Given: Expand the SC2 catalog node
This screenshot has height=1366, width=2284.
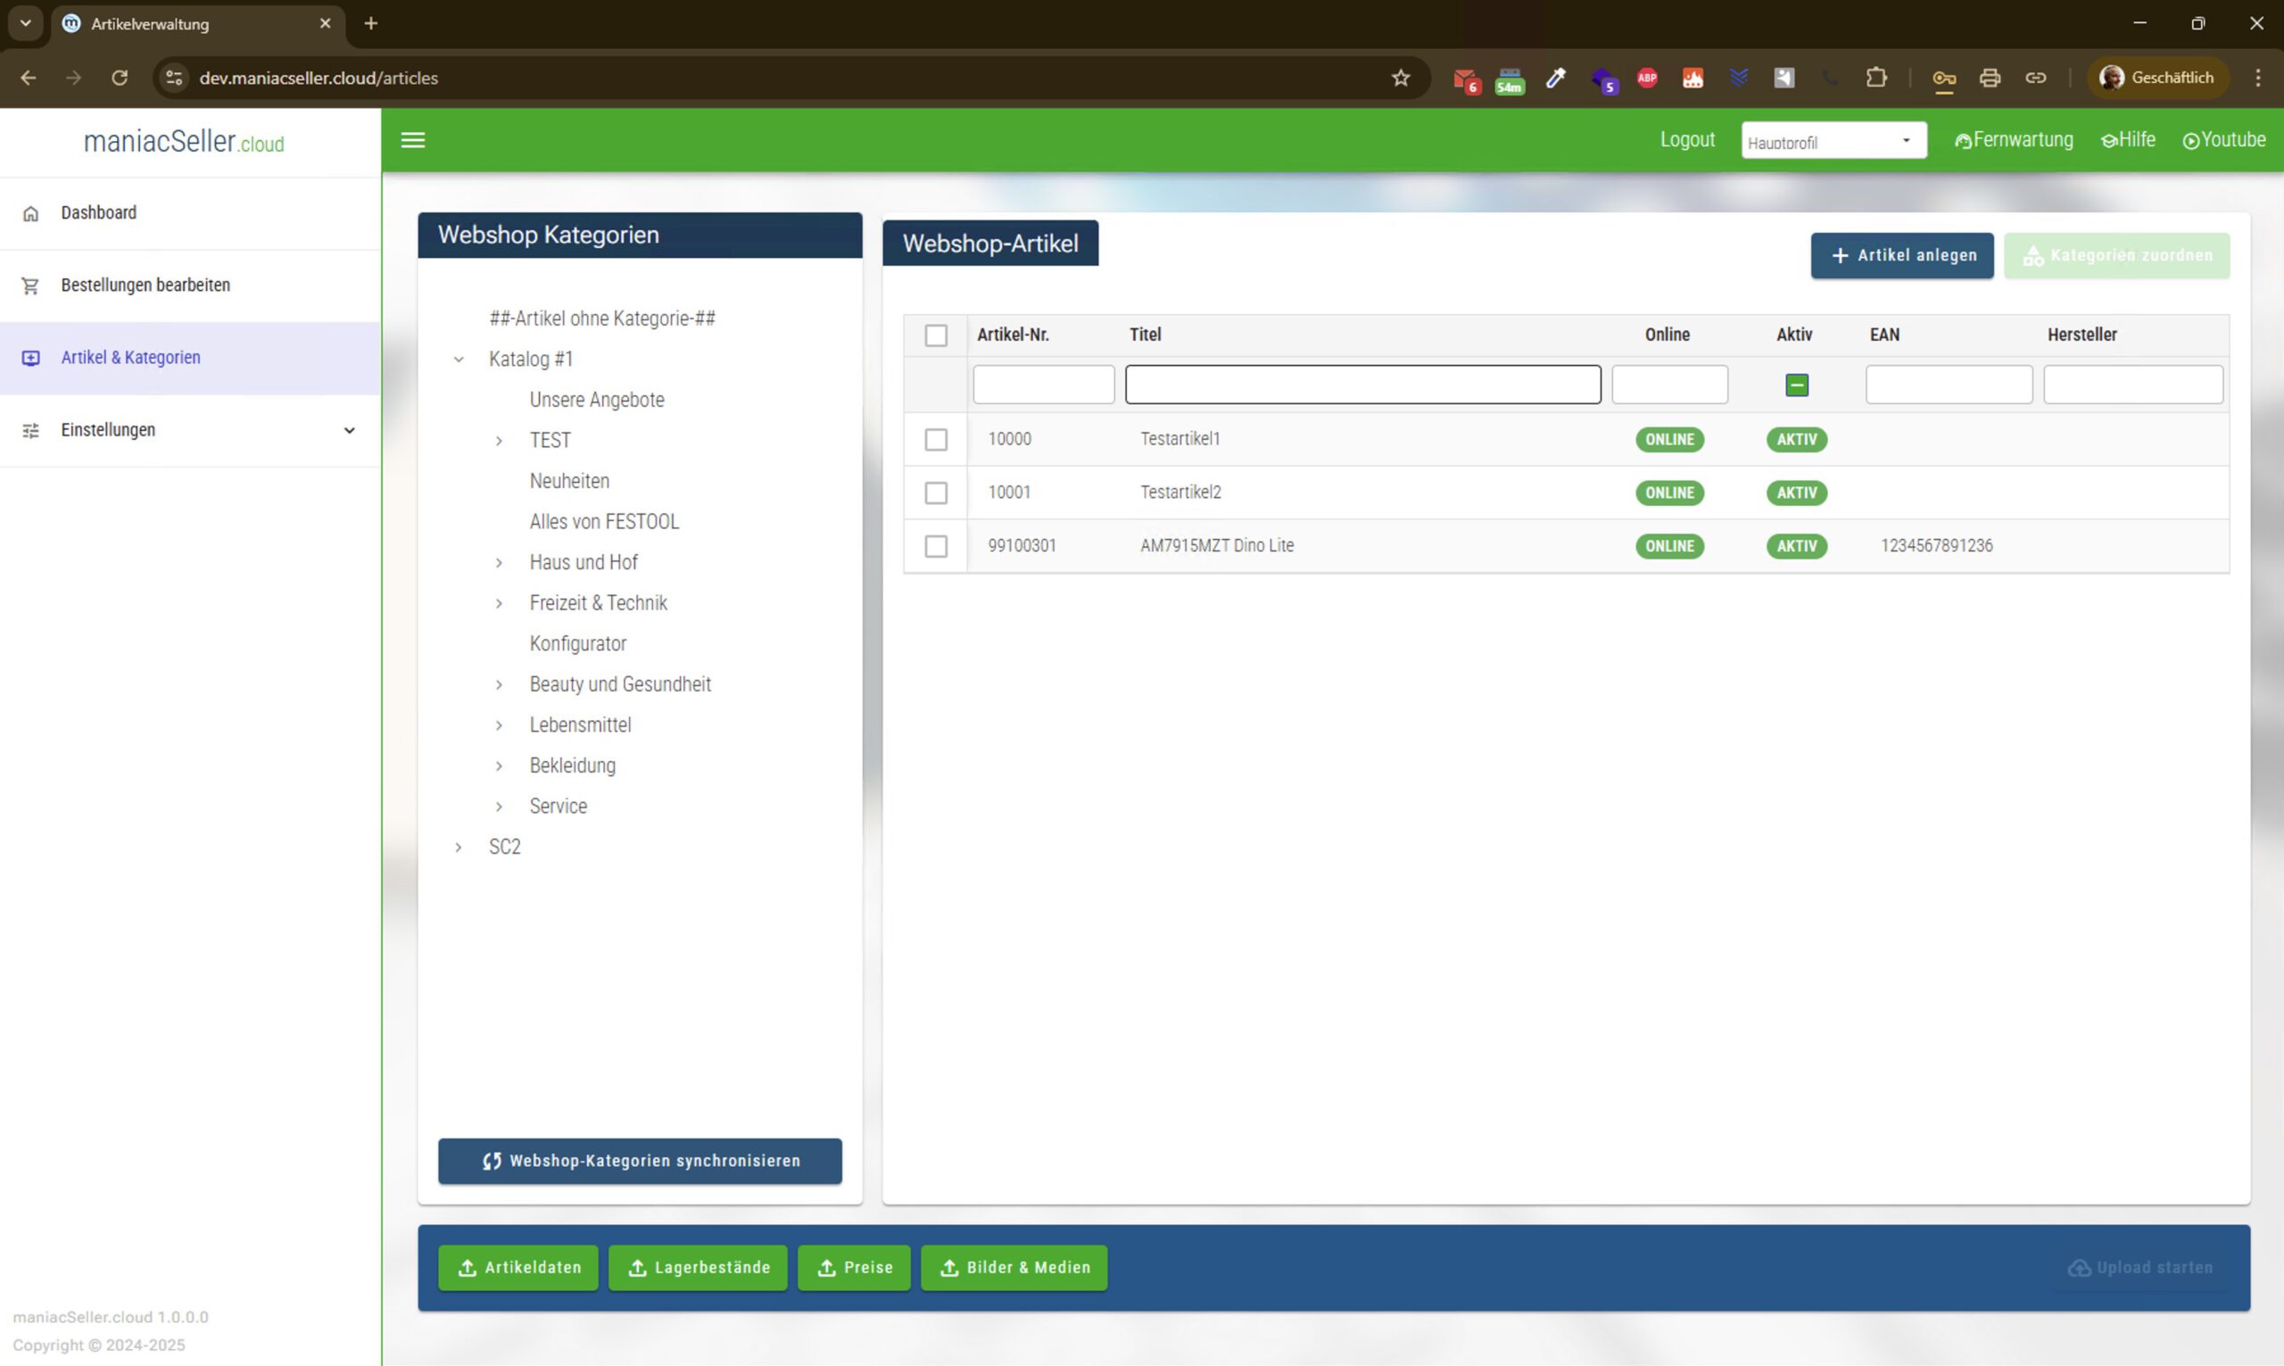Looking at the screenshot, I should (x=459, y=847).
